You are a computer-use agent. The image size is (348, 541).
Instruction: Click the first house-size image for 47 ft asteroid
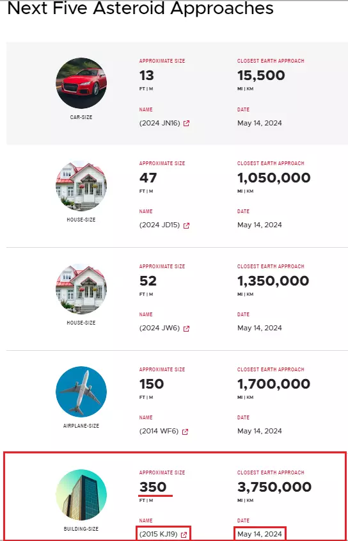(81, 186)
